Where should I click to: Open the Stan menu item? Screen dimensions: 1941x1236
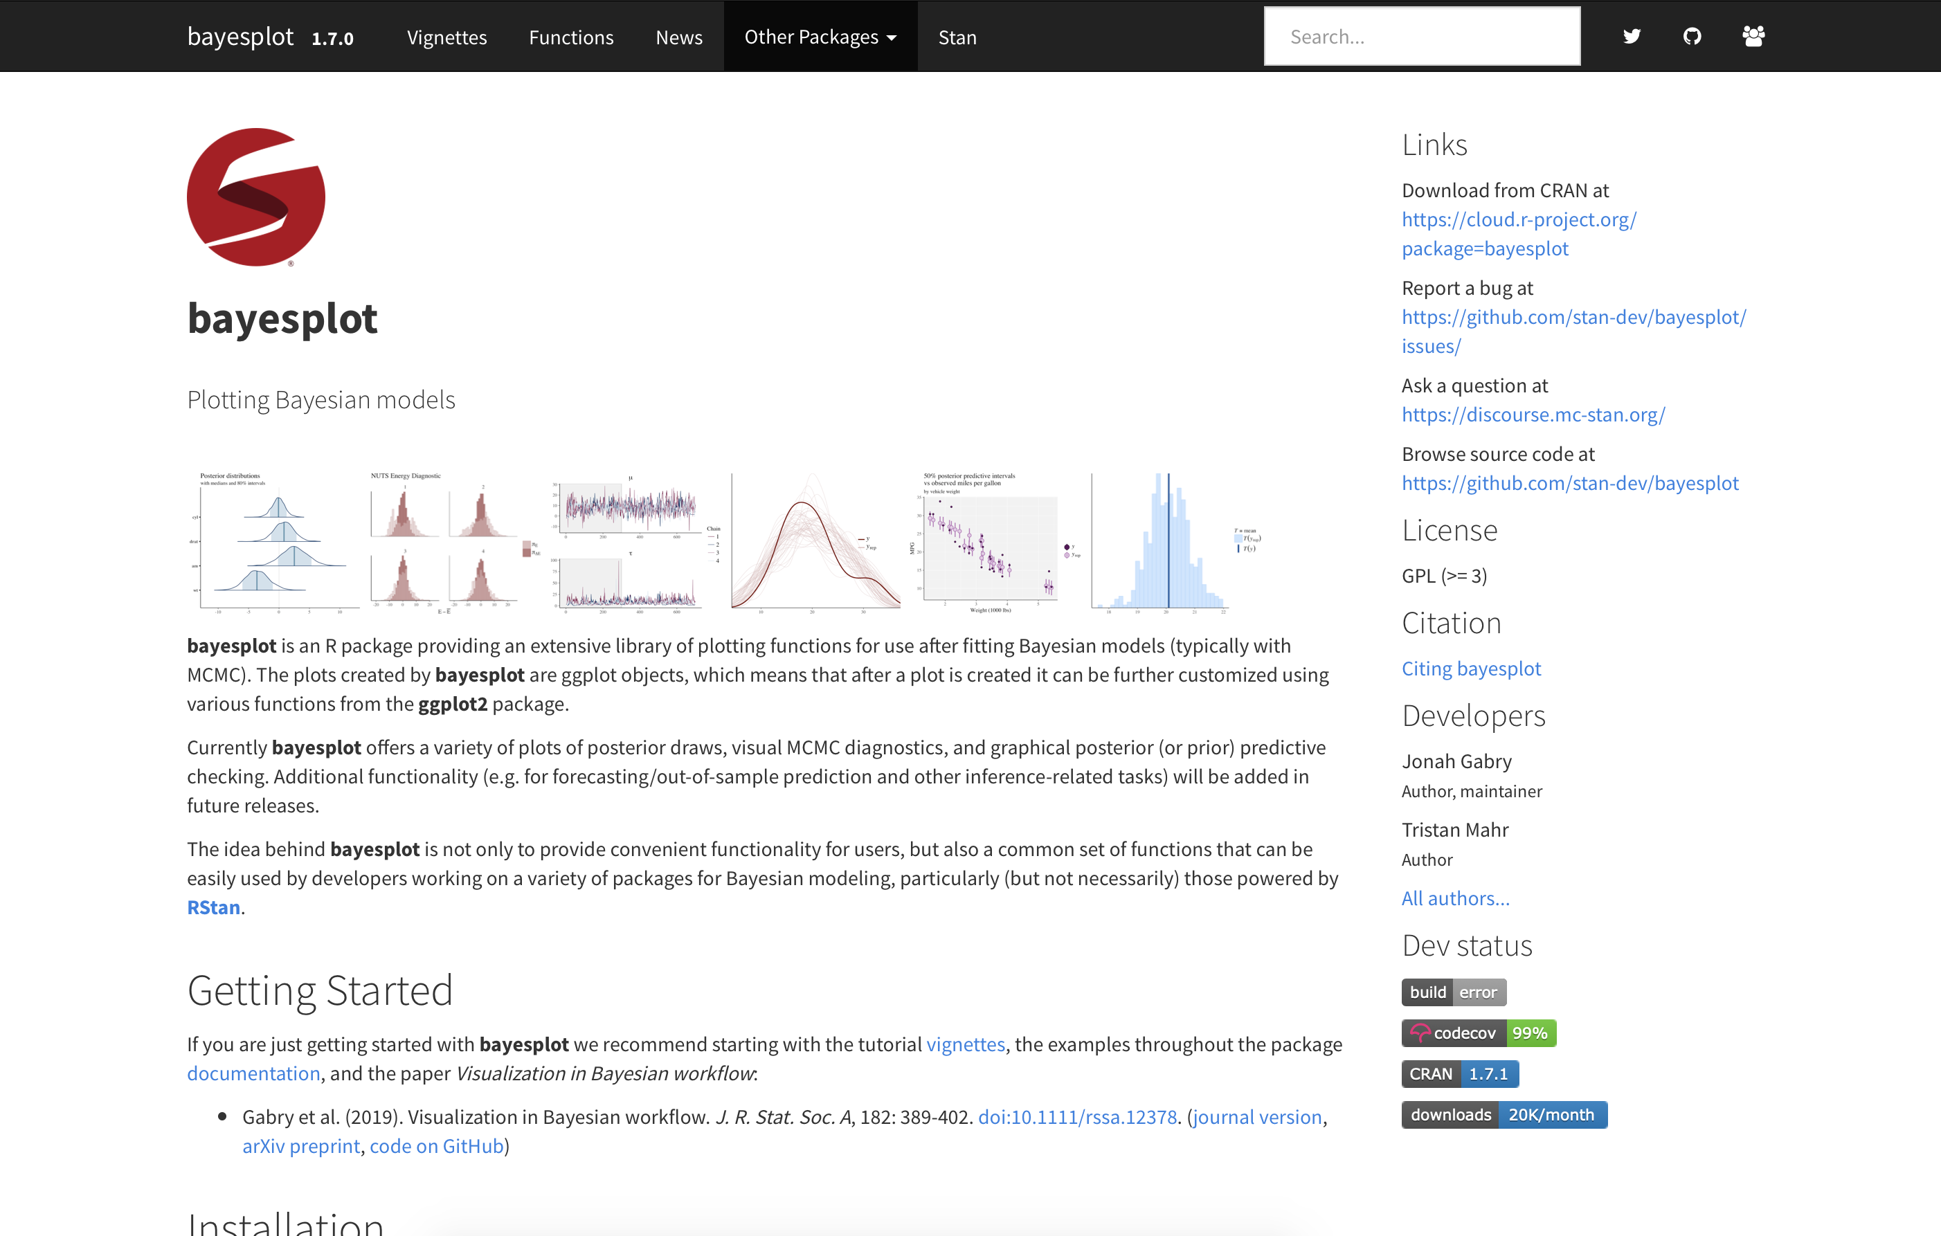tap(957, 37)
